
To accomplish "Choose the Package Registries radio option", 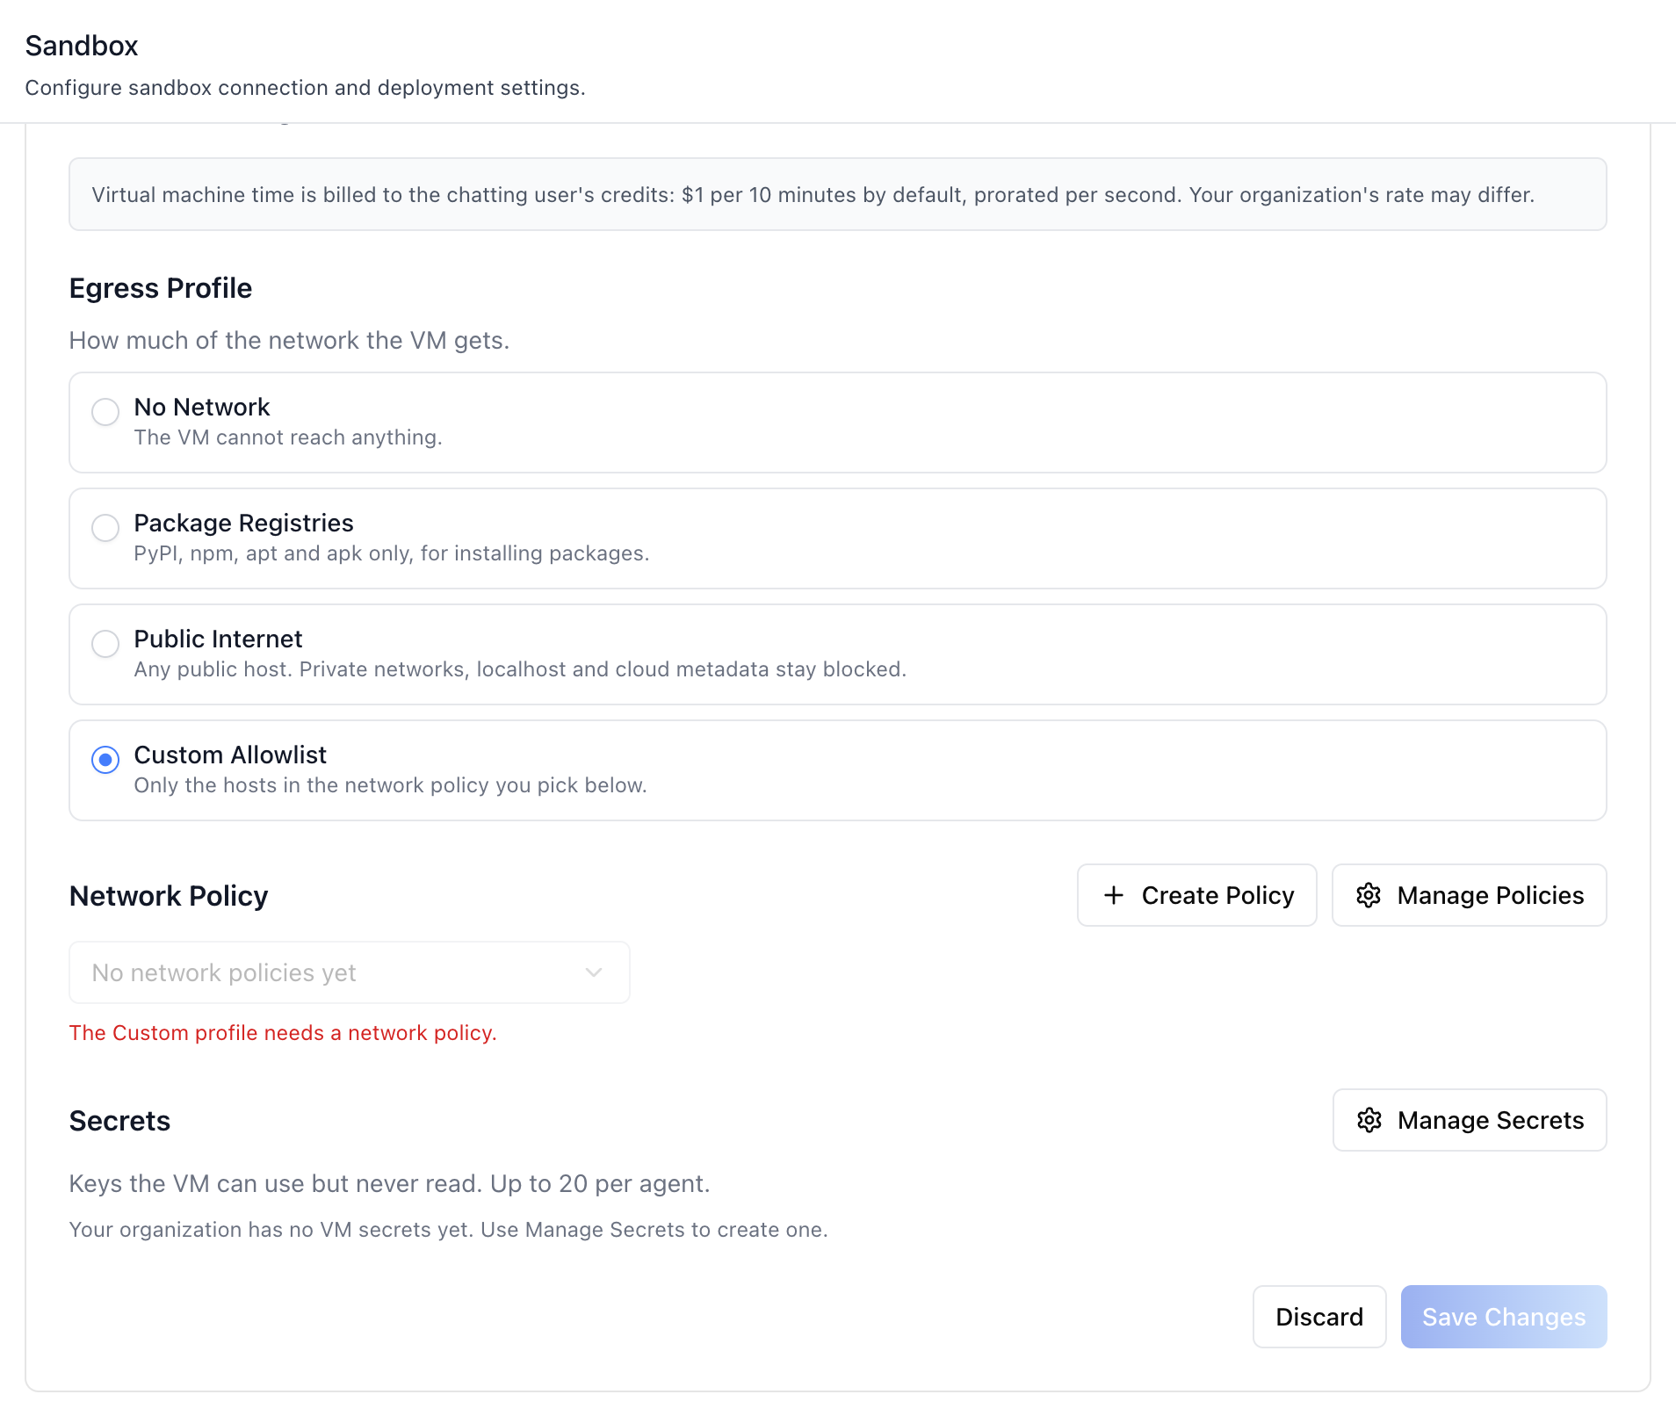I will [x=105, y=527].
